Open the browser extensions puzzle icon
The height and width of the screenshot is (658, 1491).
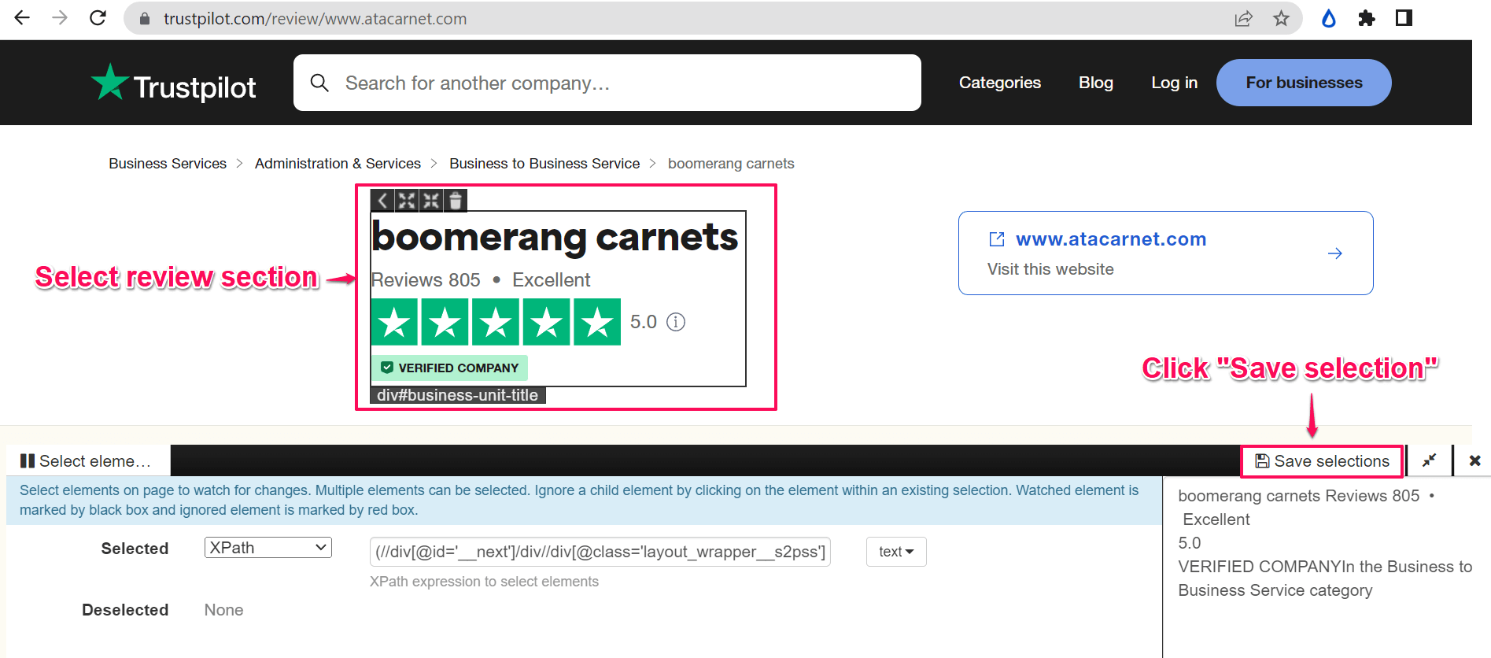(x=1367, y=18)
